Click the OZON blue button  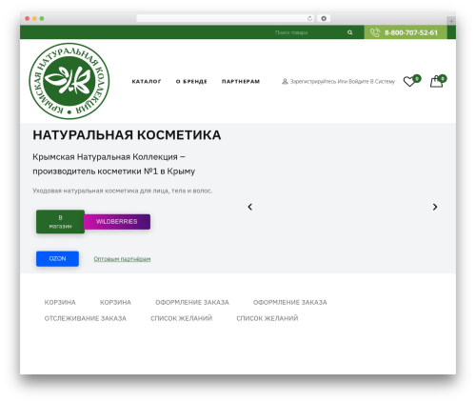(57, 259)
